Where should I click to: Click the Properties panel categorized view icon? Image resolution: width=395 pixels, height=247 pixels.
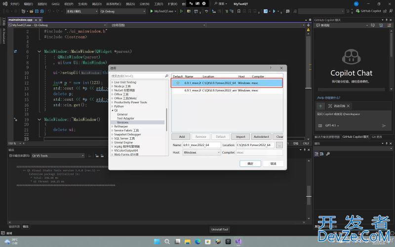(316, 154)
